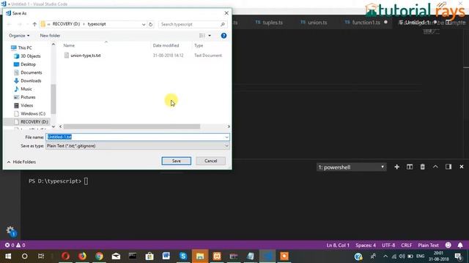Viewport: 469px width, 263px height.
Task: Select Downloads in the folder tree
Action: (27, 81)
